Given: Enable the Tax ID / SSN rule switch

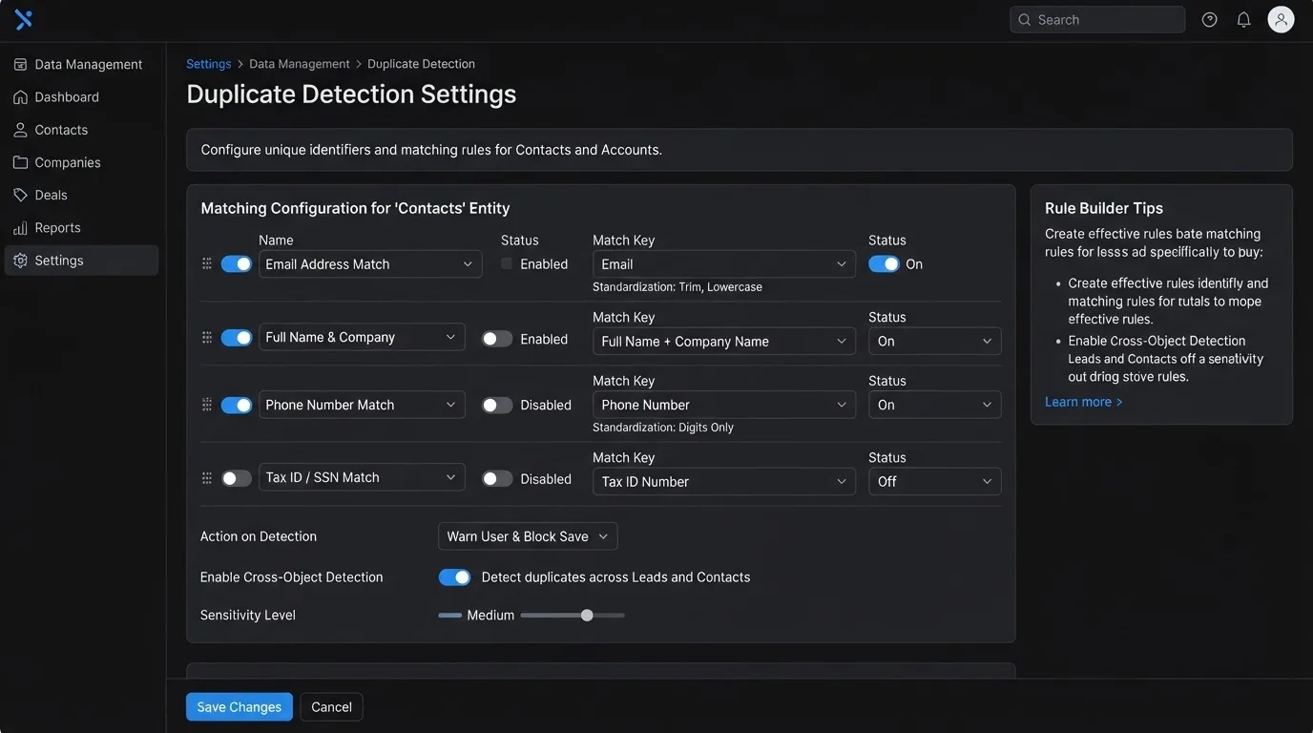Looking at the screenshot, I should pos(237,478).
